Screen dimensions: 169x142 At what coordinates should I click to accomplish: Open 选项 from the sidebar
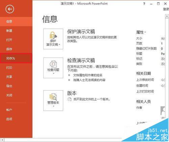coord(16,119)
